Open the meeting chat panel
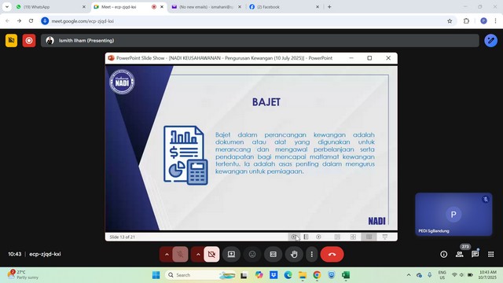Screen dimensions: 503x283 (475, 254)
